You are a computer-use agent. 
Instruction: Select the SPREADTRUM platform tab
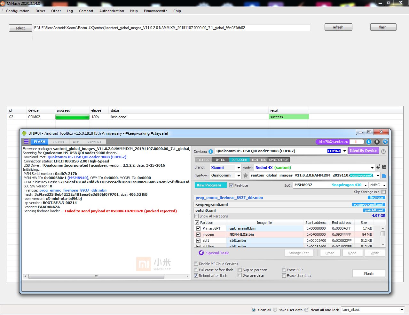click(x=279, y=160)
